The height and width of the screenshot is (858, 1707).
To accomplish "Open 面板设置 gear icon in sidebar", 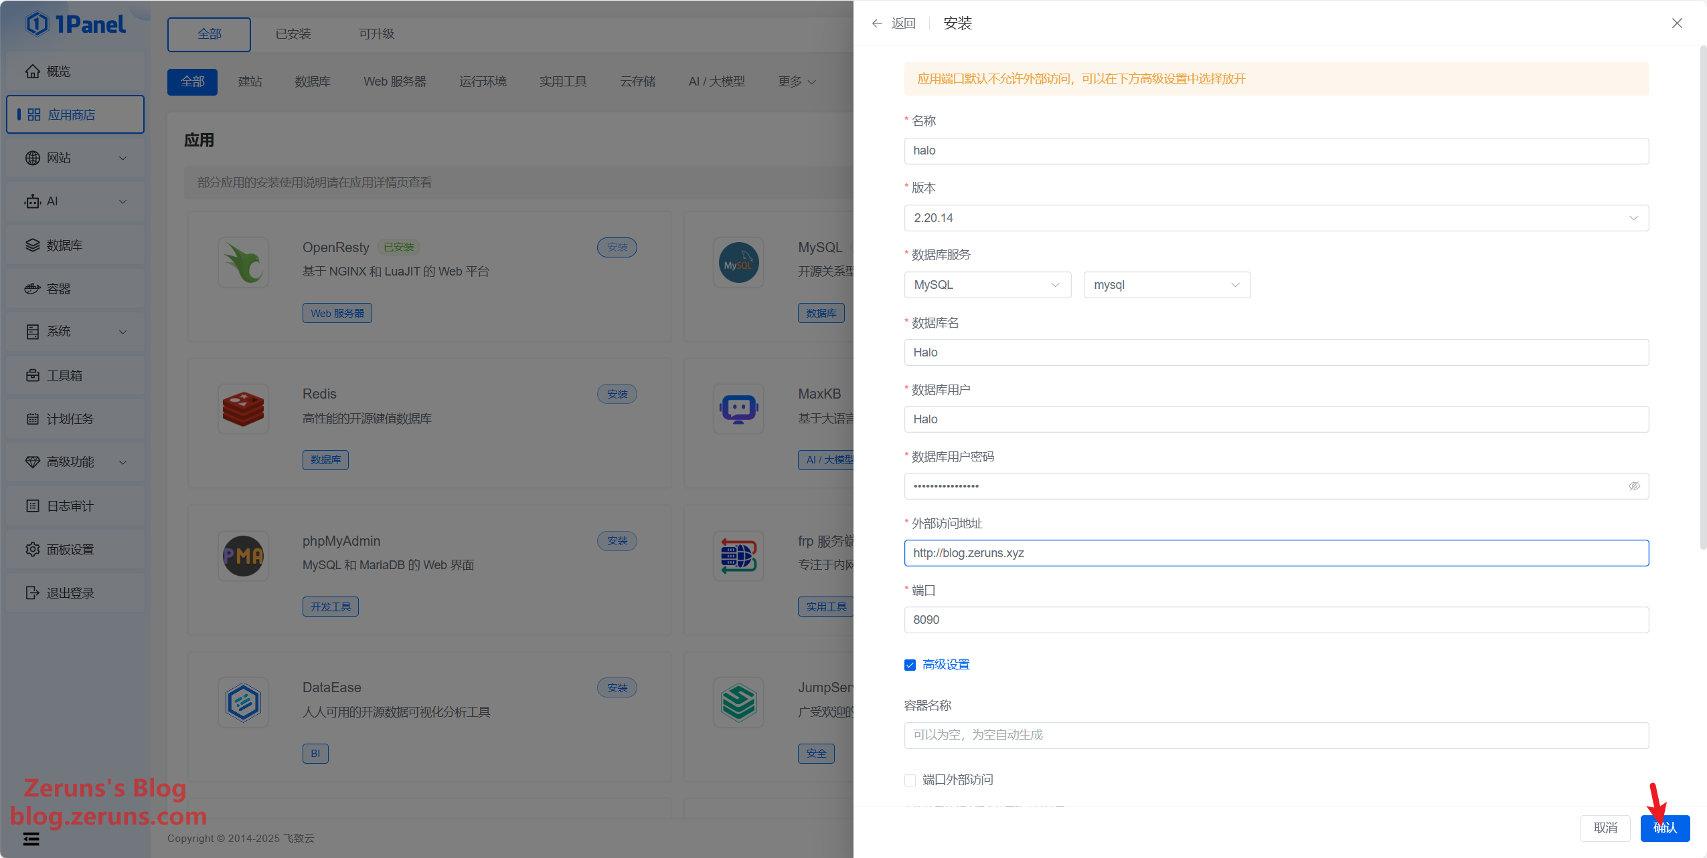I will (x=32, y=550).
